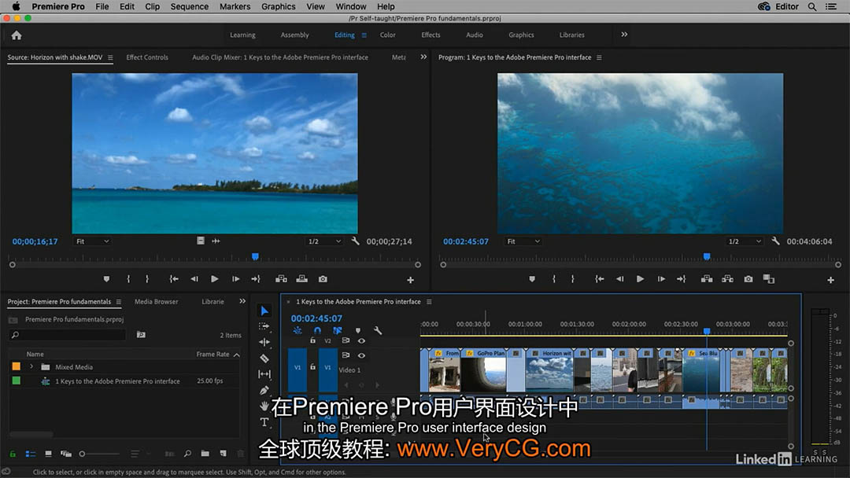850x478 pixels.
Task: Select the Slip tool
Action: [x=264, y=374]
